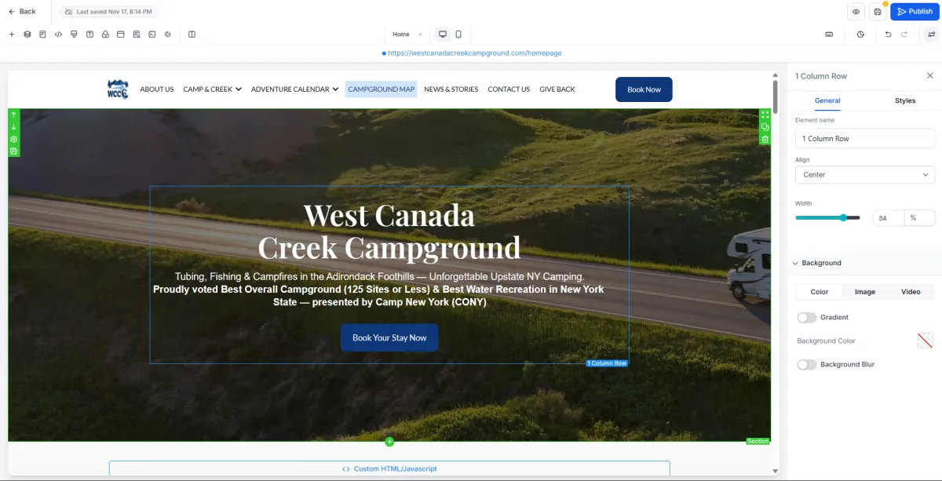The image size is (942, 481).
Task: Click the Tubing, Fishing & Campfires tagline text
Action: pos(380,277)
